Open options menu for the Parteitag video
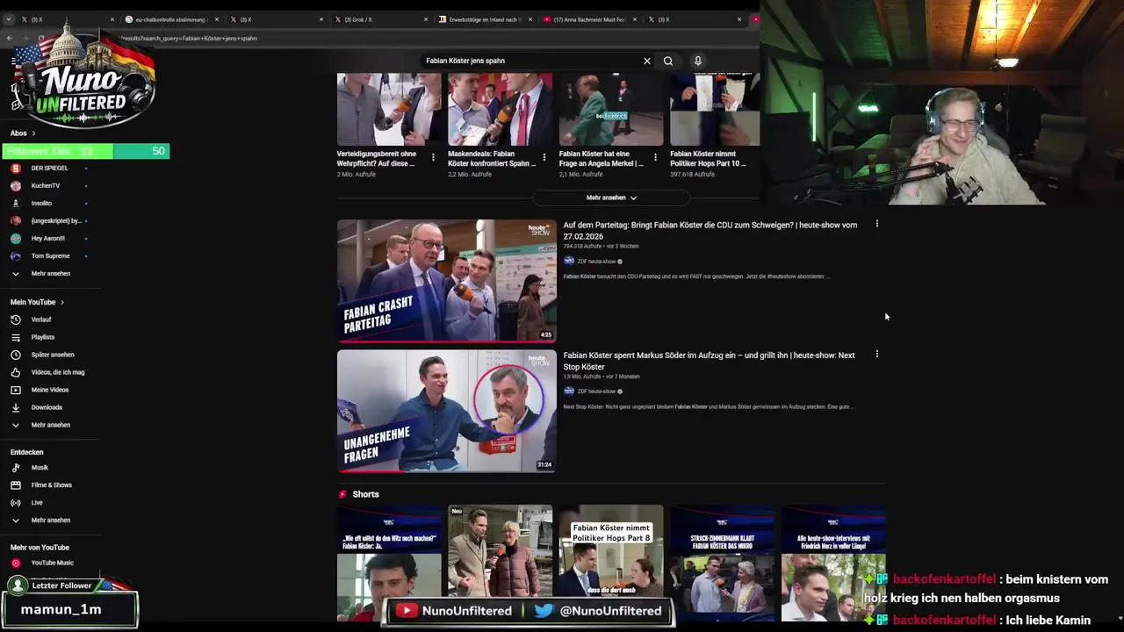This screenshot has height=632, width=1124. (x=876, y=224)
